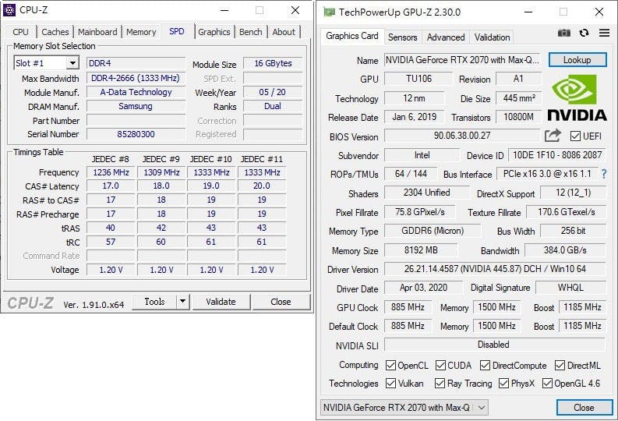The height and width of the screenshot is (421, 618).
Task: Click the Release Date Jan 6, 2019 value
Action: click(414, 117)
